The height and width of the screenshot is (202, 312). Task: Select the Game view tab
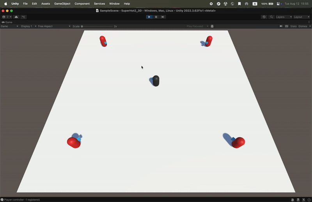pyautogui.click(x=7, y=22)
